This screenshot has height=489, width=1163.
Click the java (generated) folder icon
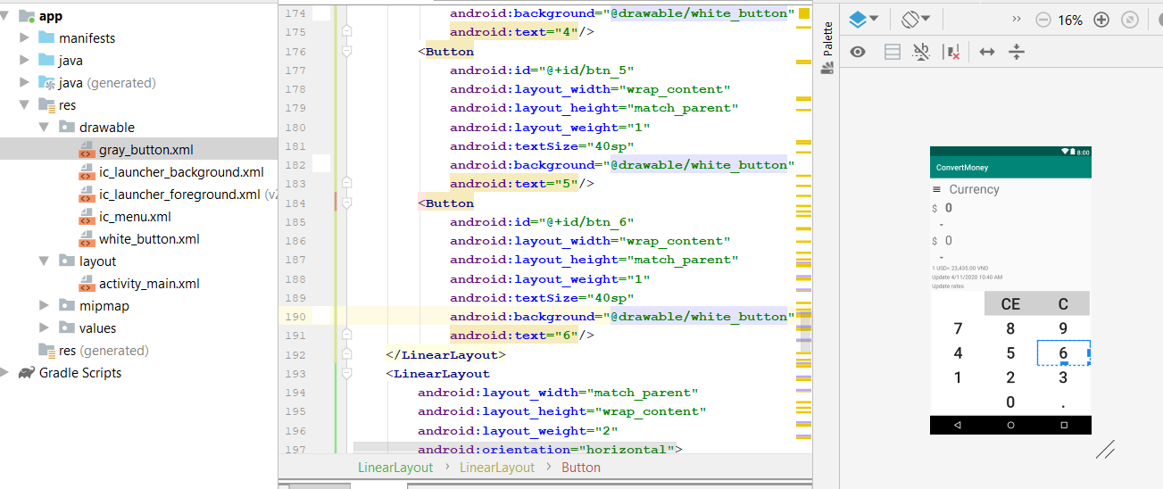46,83
